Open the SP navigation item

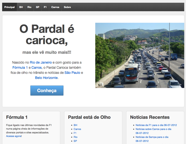[x=38, y=7]
